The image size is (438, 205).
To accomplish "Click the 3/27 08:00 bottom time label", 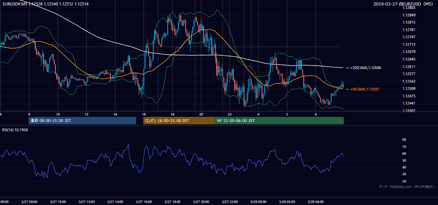I will tap(29, 202).
